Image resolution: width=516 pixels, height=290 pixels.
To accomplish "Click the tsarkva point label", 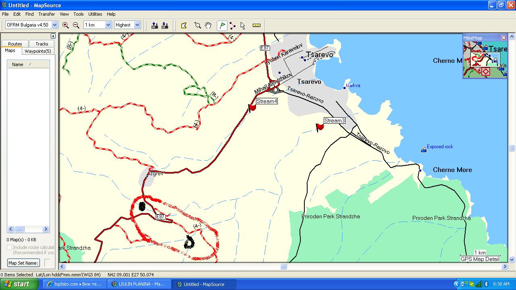I will point(354,85).
